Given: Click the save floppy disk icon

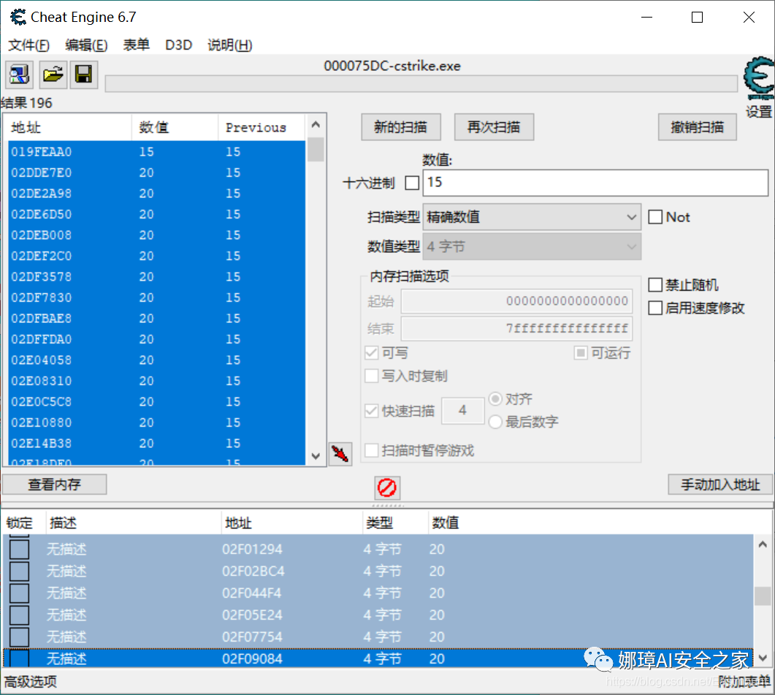Looking at the screenshot, I should (x=83, y=75).
